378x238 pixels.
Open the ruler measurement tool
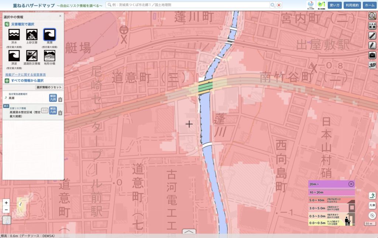(x=372, y=36)
